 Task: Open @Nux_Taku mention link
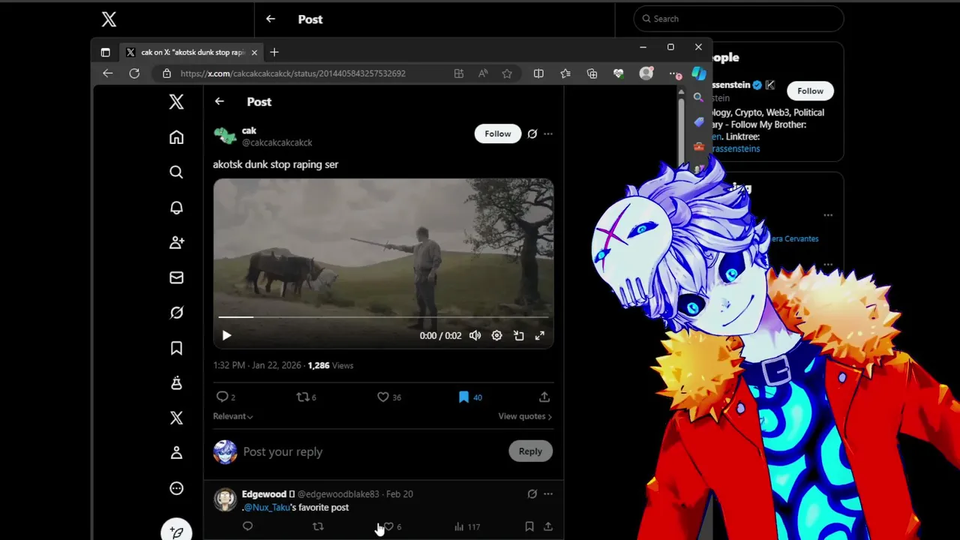pyautogui.click(x=267, y=507)
